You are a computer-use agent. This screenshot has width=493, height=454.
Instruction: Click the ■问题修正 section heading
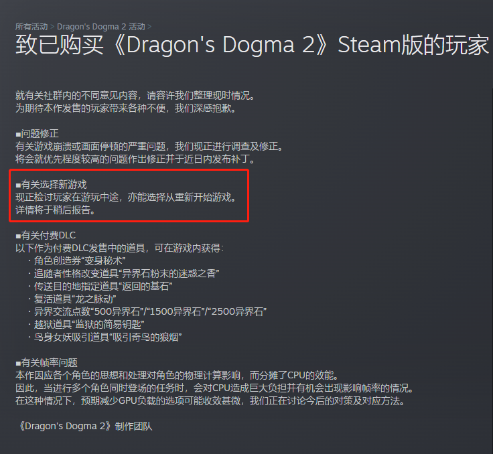pos(37,134)
